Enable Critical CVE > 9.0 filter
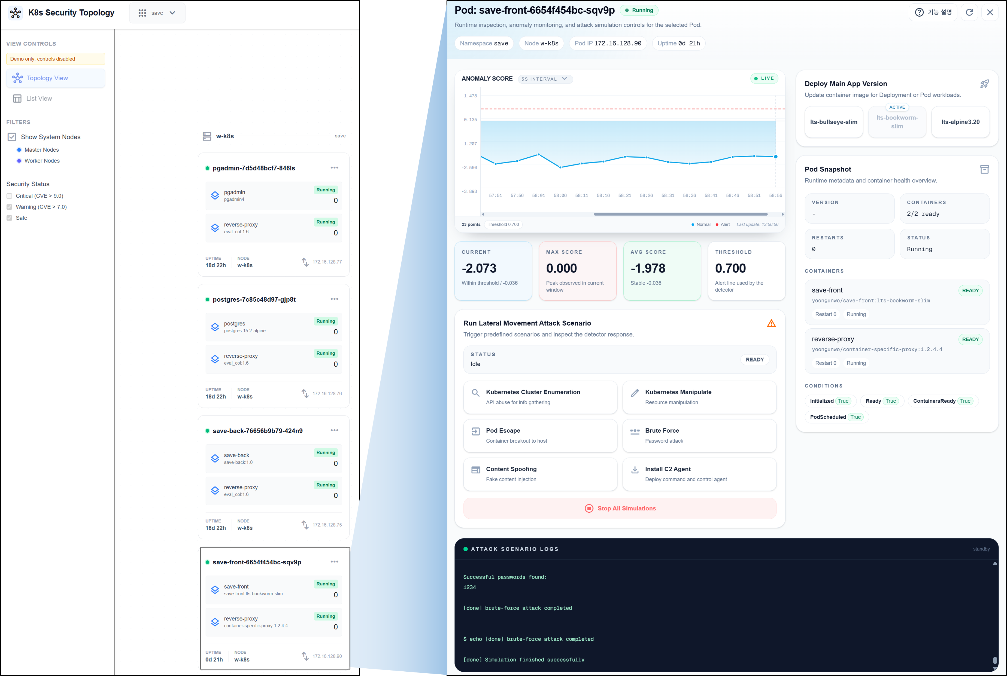Image resolution: width=1007 pixels, height=676 pixels. 10,196
